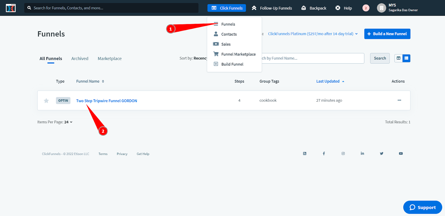Sort by Funnel Name column
The image size is (445, 216).
point(90,81)
